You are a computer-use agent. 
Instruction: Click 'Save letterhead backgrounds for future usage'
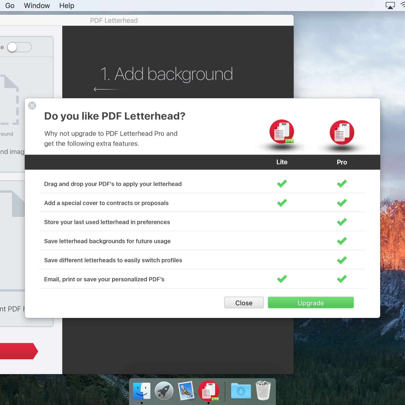point(107,241)
